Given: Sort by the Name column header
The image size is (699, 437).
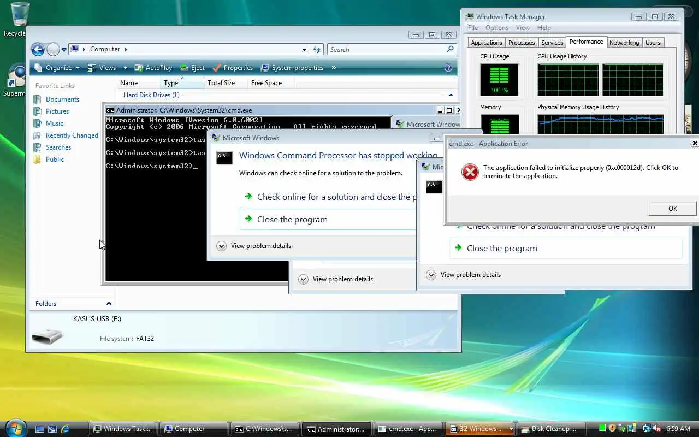Looking at the screenshot, I should click(x=139, y=83).
